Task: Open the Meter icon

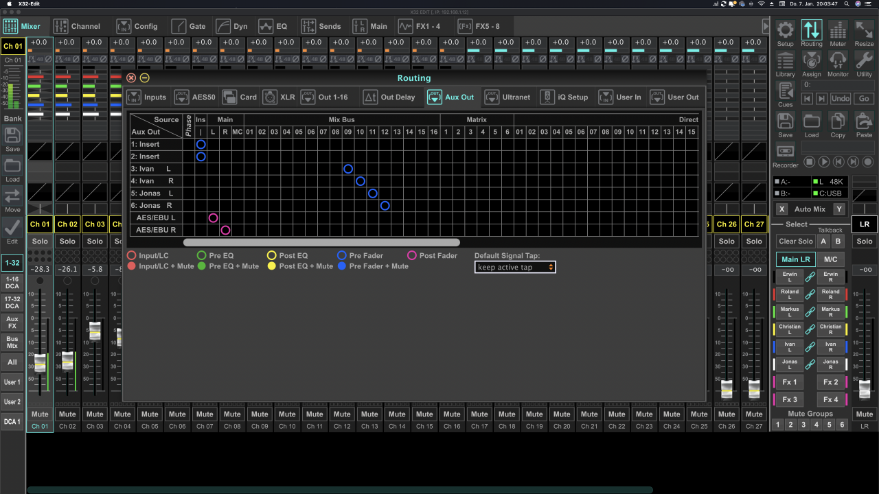Action: pyautogui.click(x=838, y=30)
